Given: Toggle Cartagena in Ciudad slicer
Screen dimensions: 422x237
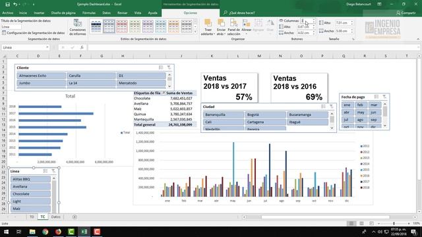Looking at the screenshot, I should 265,122.
